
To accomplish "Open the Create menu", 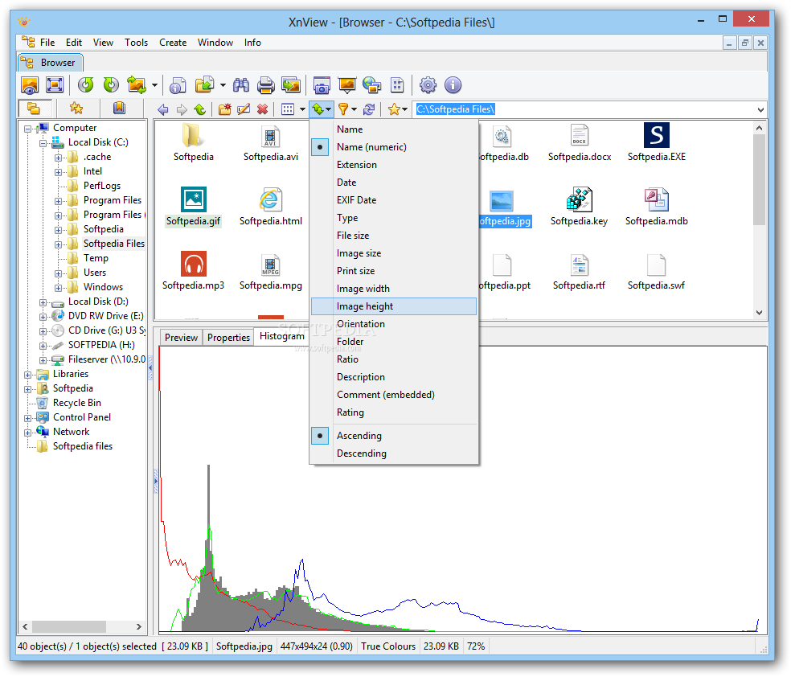I will [173, 43].
